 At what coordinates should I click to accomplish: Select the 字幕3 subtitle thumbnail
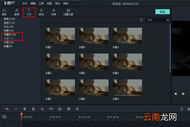pyautogui.click(x=127, y=36)
